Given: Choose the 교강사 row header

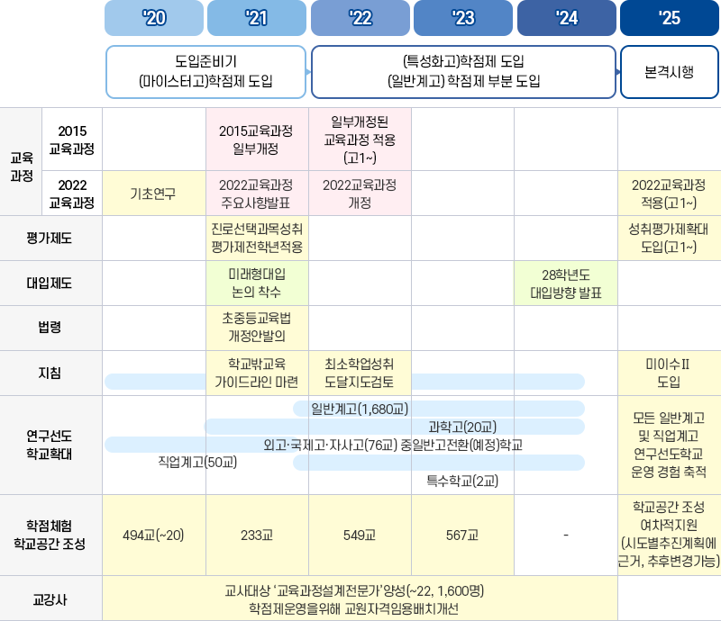Looking at the screenshot, I should (x=50, y=598).
